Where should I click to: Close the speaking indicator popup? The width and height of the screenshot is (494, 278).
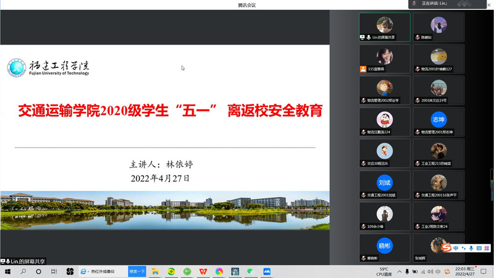click(489, 5)
